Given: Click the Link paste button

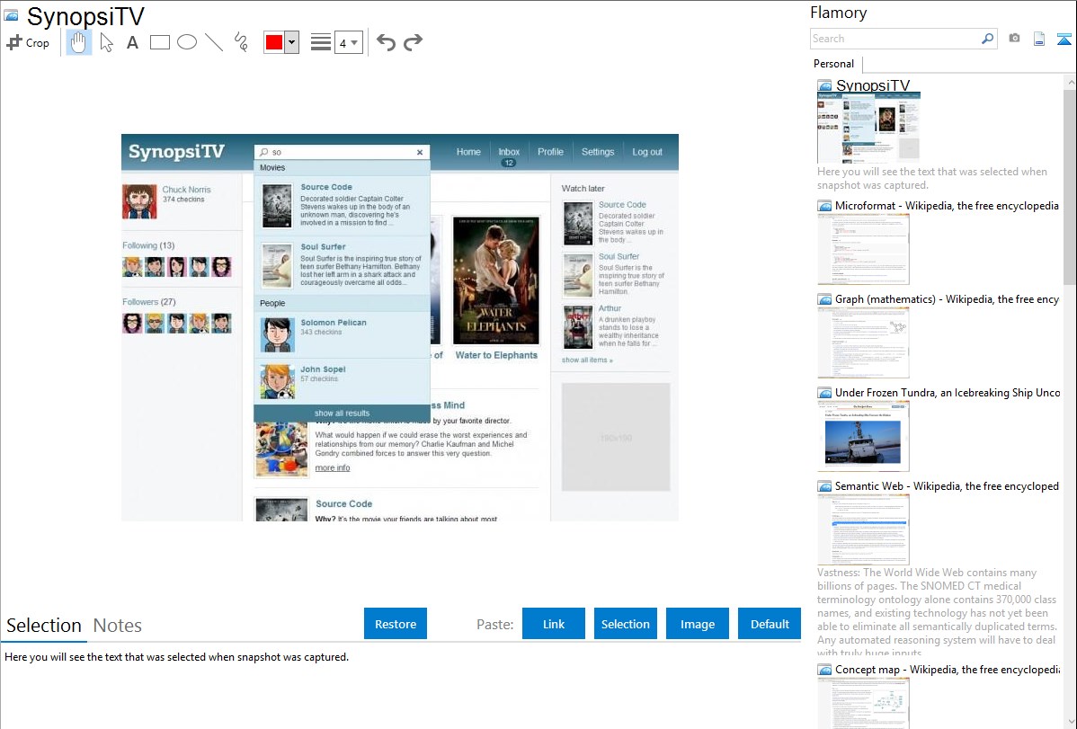Looking at the screenshot, I should pos(554,624).
